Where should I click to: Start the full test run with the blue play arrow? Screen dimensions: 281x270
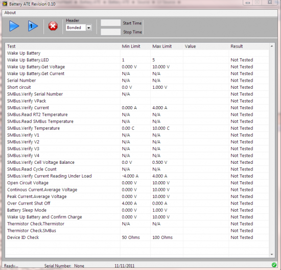click(14, 26)
